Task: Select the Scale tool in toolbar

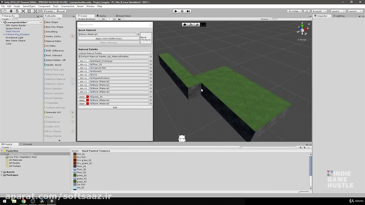Action: (x=23, y=11)
